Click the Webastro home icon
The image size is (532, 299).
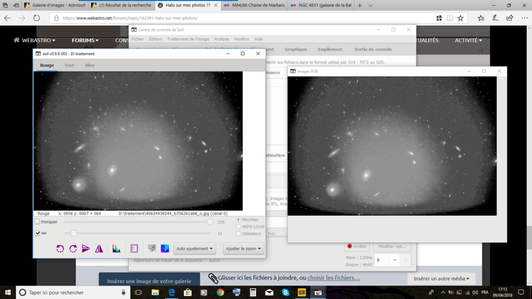click(x=16, y=40)
